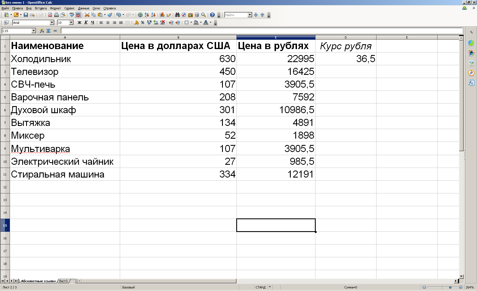Sort Descending icon
The height and width of the screenshot is (291, 477).
tap(153, 15)
